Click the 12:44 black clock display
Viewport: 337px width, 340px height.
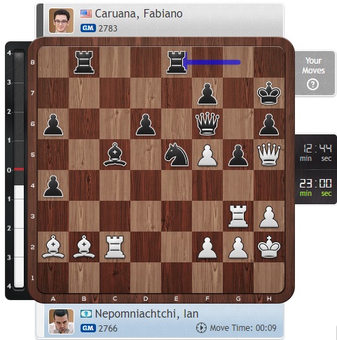315,153
